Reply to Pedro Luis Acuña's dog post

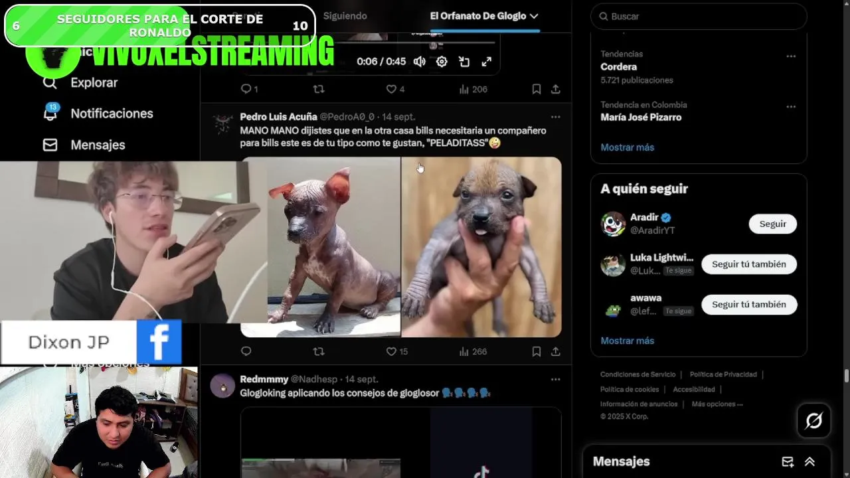(x=246, y=351)
